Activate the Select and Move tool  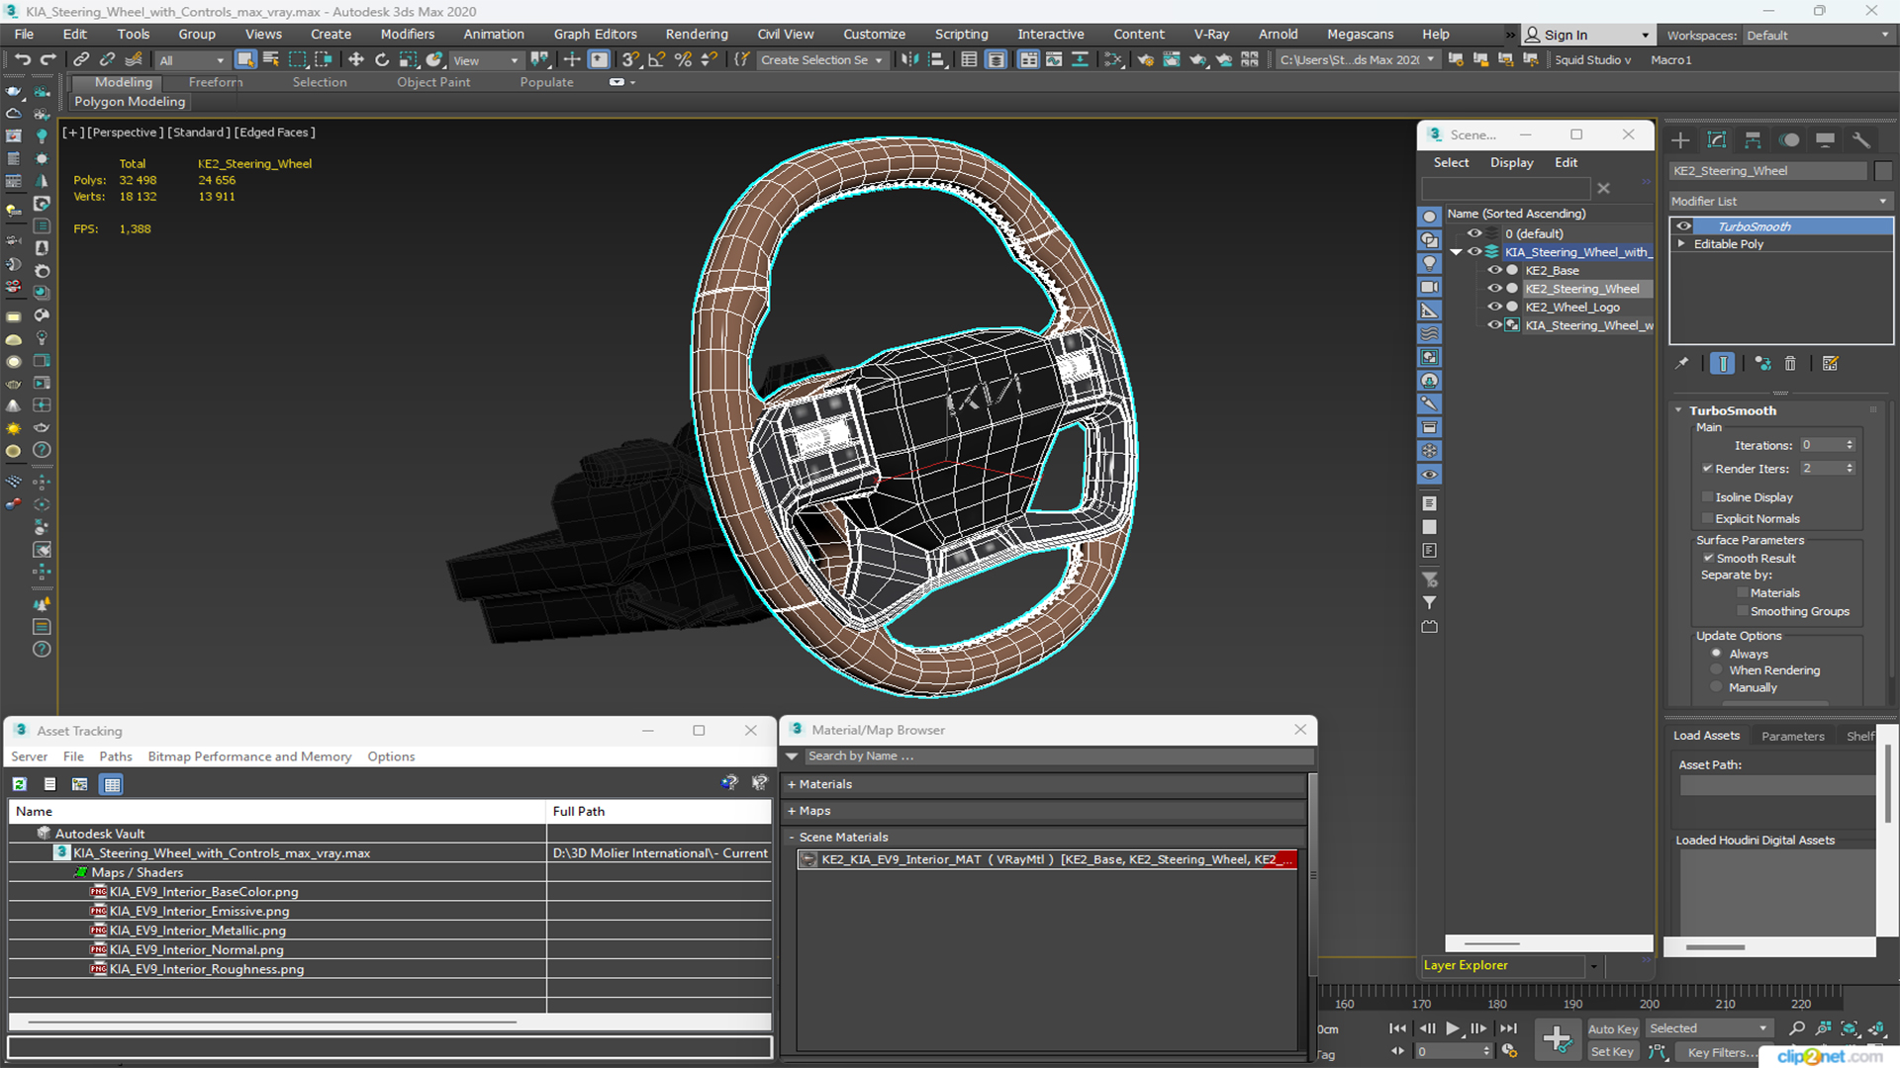click(356, 60)
